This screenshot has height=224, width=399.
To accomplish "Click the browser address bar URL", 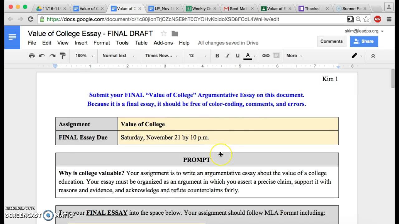I will tap(163, 19).
